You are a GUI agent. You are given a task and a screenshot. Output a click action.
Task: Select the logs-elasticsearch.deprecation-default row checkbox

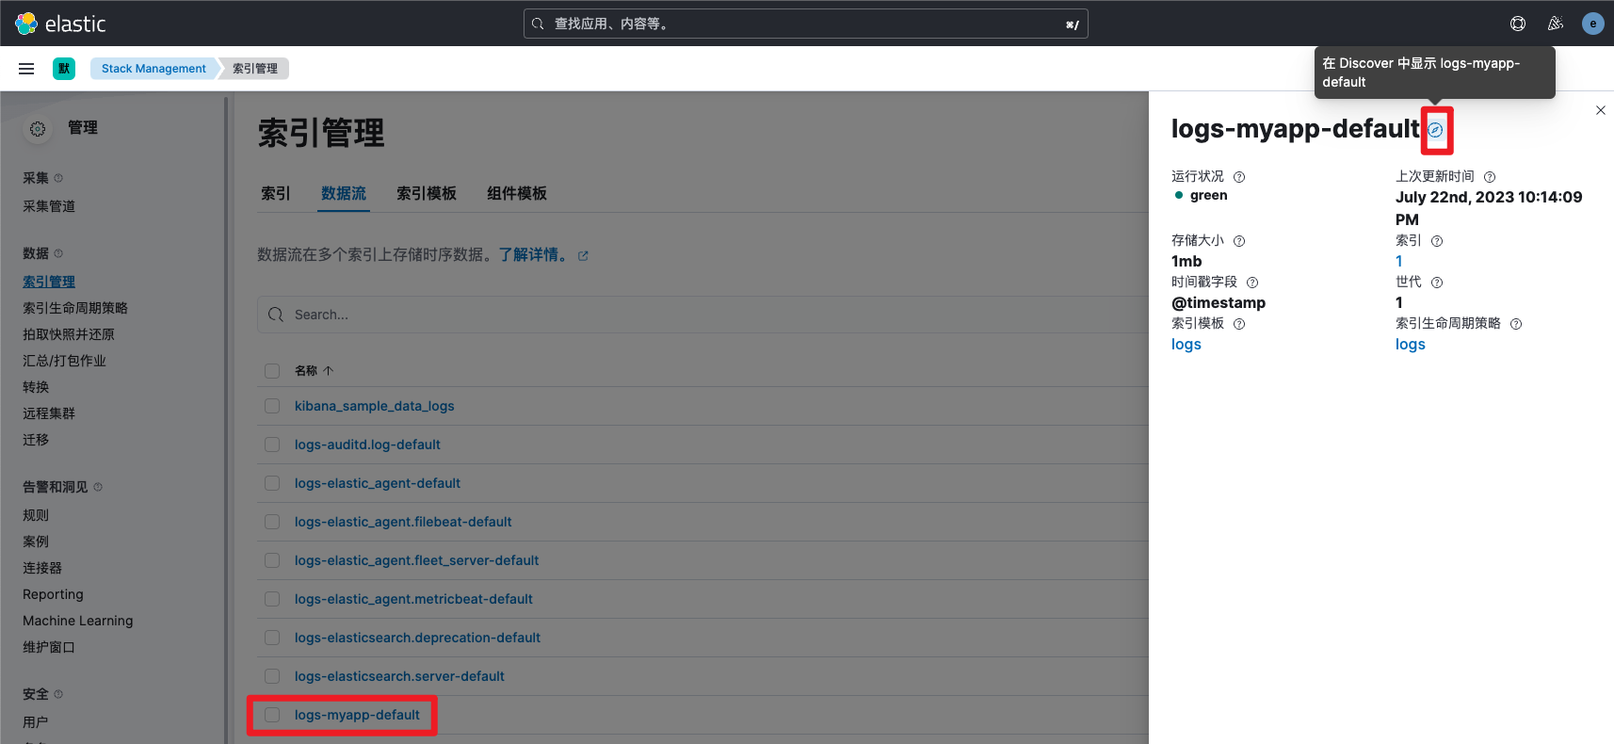pos(272,638)
